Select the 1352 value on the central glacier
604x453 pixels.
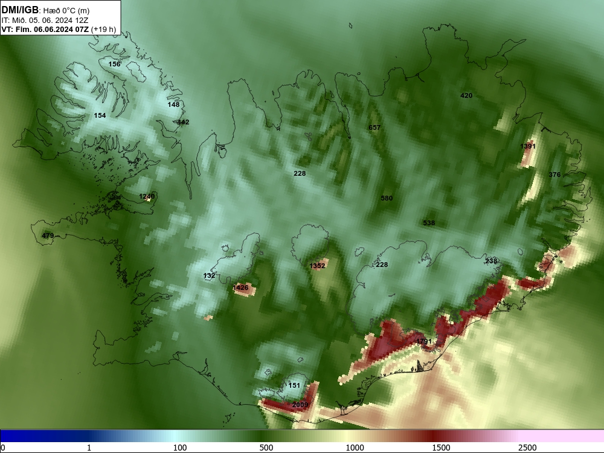pyautogui.click(x=318, y=266)
